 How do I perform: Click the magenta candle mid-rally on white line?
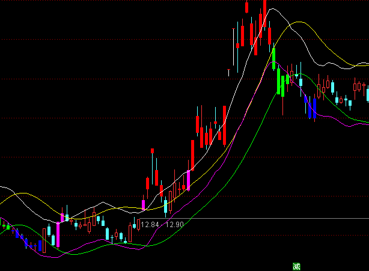click(x=188, y=180)
